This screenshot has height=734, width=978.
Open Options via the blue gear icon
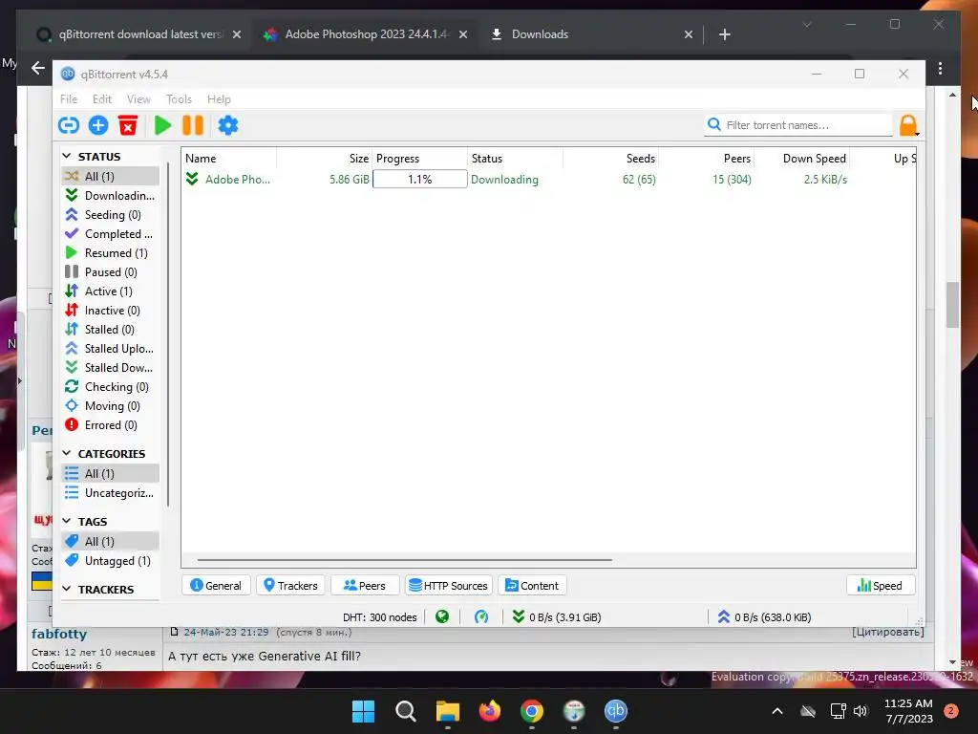coord(228,125)
